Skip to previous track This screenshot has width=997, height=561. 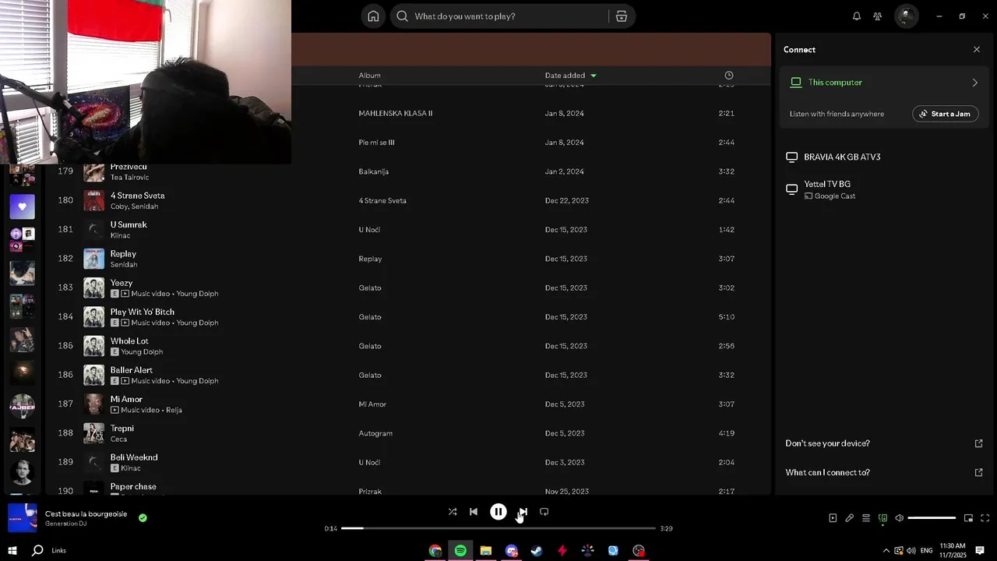pos(474,512)
